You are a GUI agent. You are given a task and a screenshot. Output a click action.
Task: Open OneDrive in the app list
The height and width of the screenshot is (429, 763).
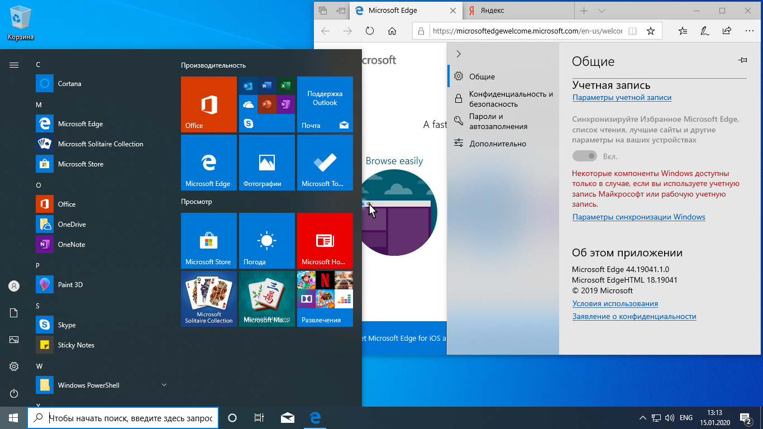tap(101, 225)
